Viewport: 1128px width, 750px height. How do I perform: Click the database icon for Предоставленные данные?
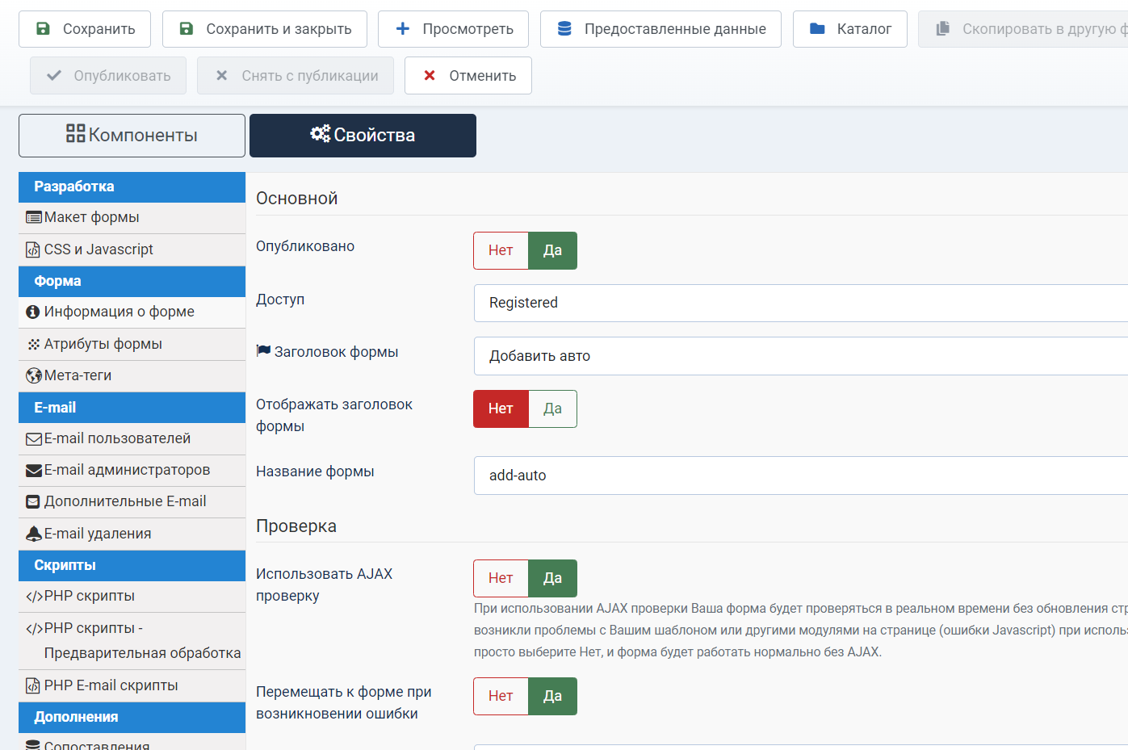(x=564, y=29)
